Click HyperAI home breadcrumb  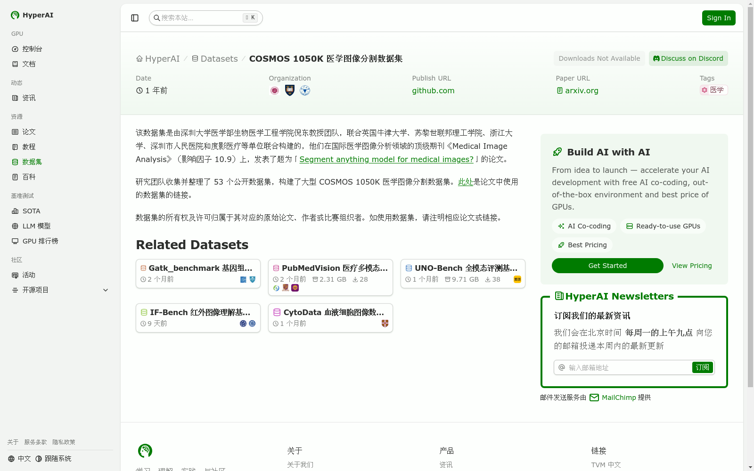click(x=158, y=59)
